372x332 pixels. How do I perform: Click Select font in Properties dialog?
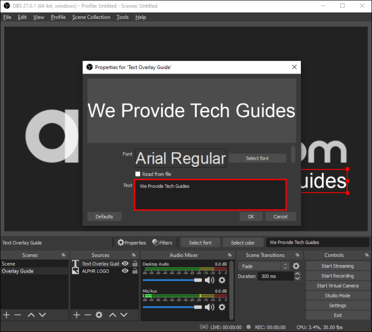click(257, 158)
